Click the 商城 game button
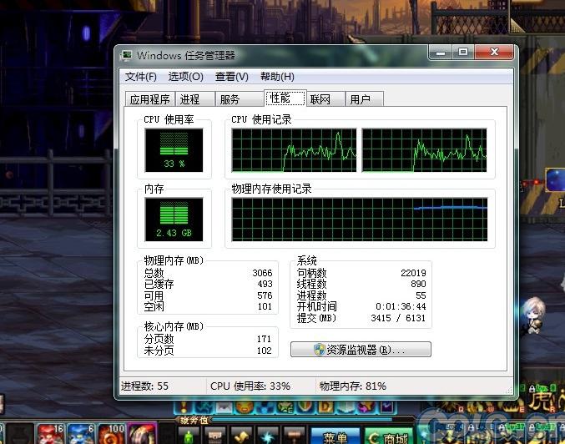 pos(389,436)
